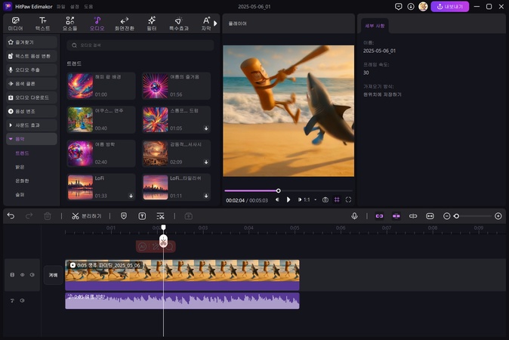Viewport: 509px width, 340px height.
Task: Select the 트렌드 music subcategory
Action: click(22, 153)
